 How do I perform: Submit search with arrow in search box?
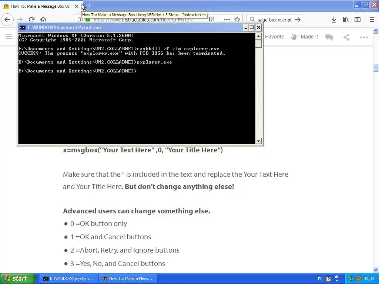tap(298, 20)
